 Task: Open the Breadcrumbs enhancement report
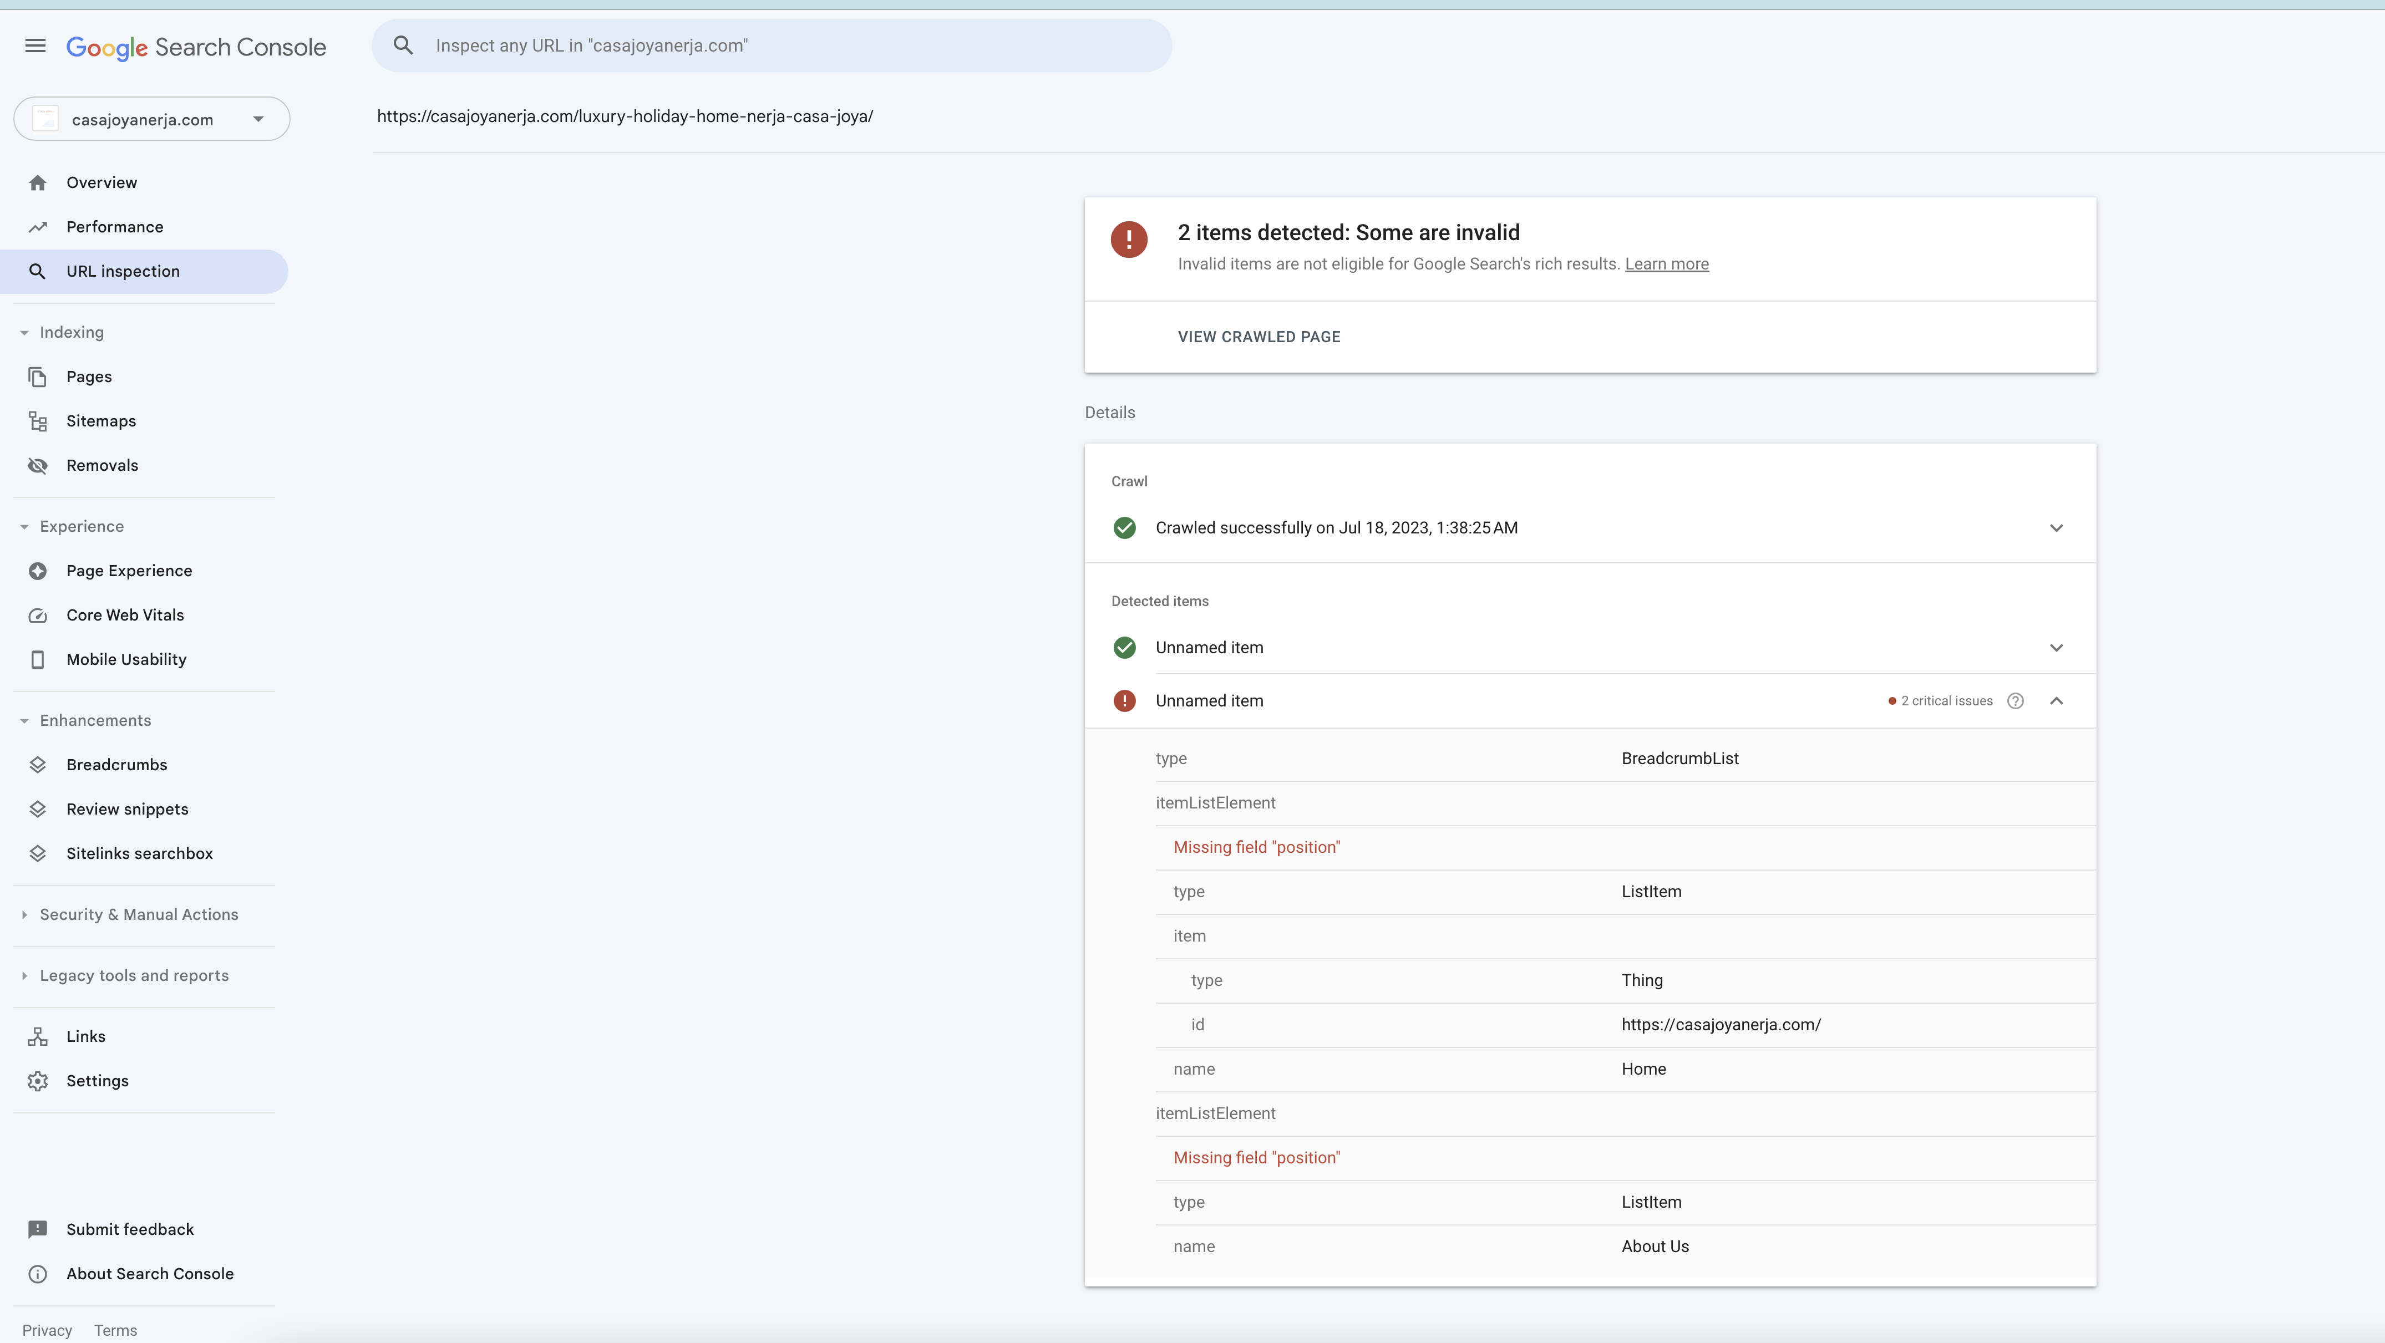pyautogui.click(x=144, y=765)
